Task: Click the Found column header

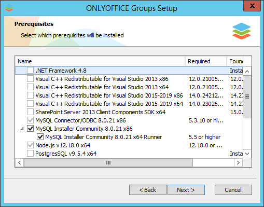Action: point(235,61)
